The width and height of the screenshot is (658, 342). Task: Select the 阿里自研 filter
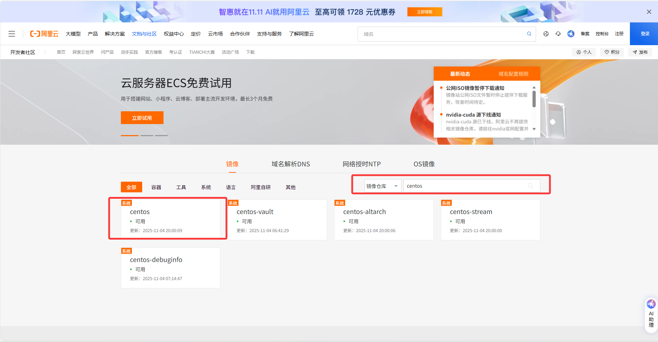click(261, 187)
